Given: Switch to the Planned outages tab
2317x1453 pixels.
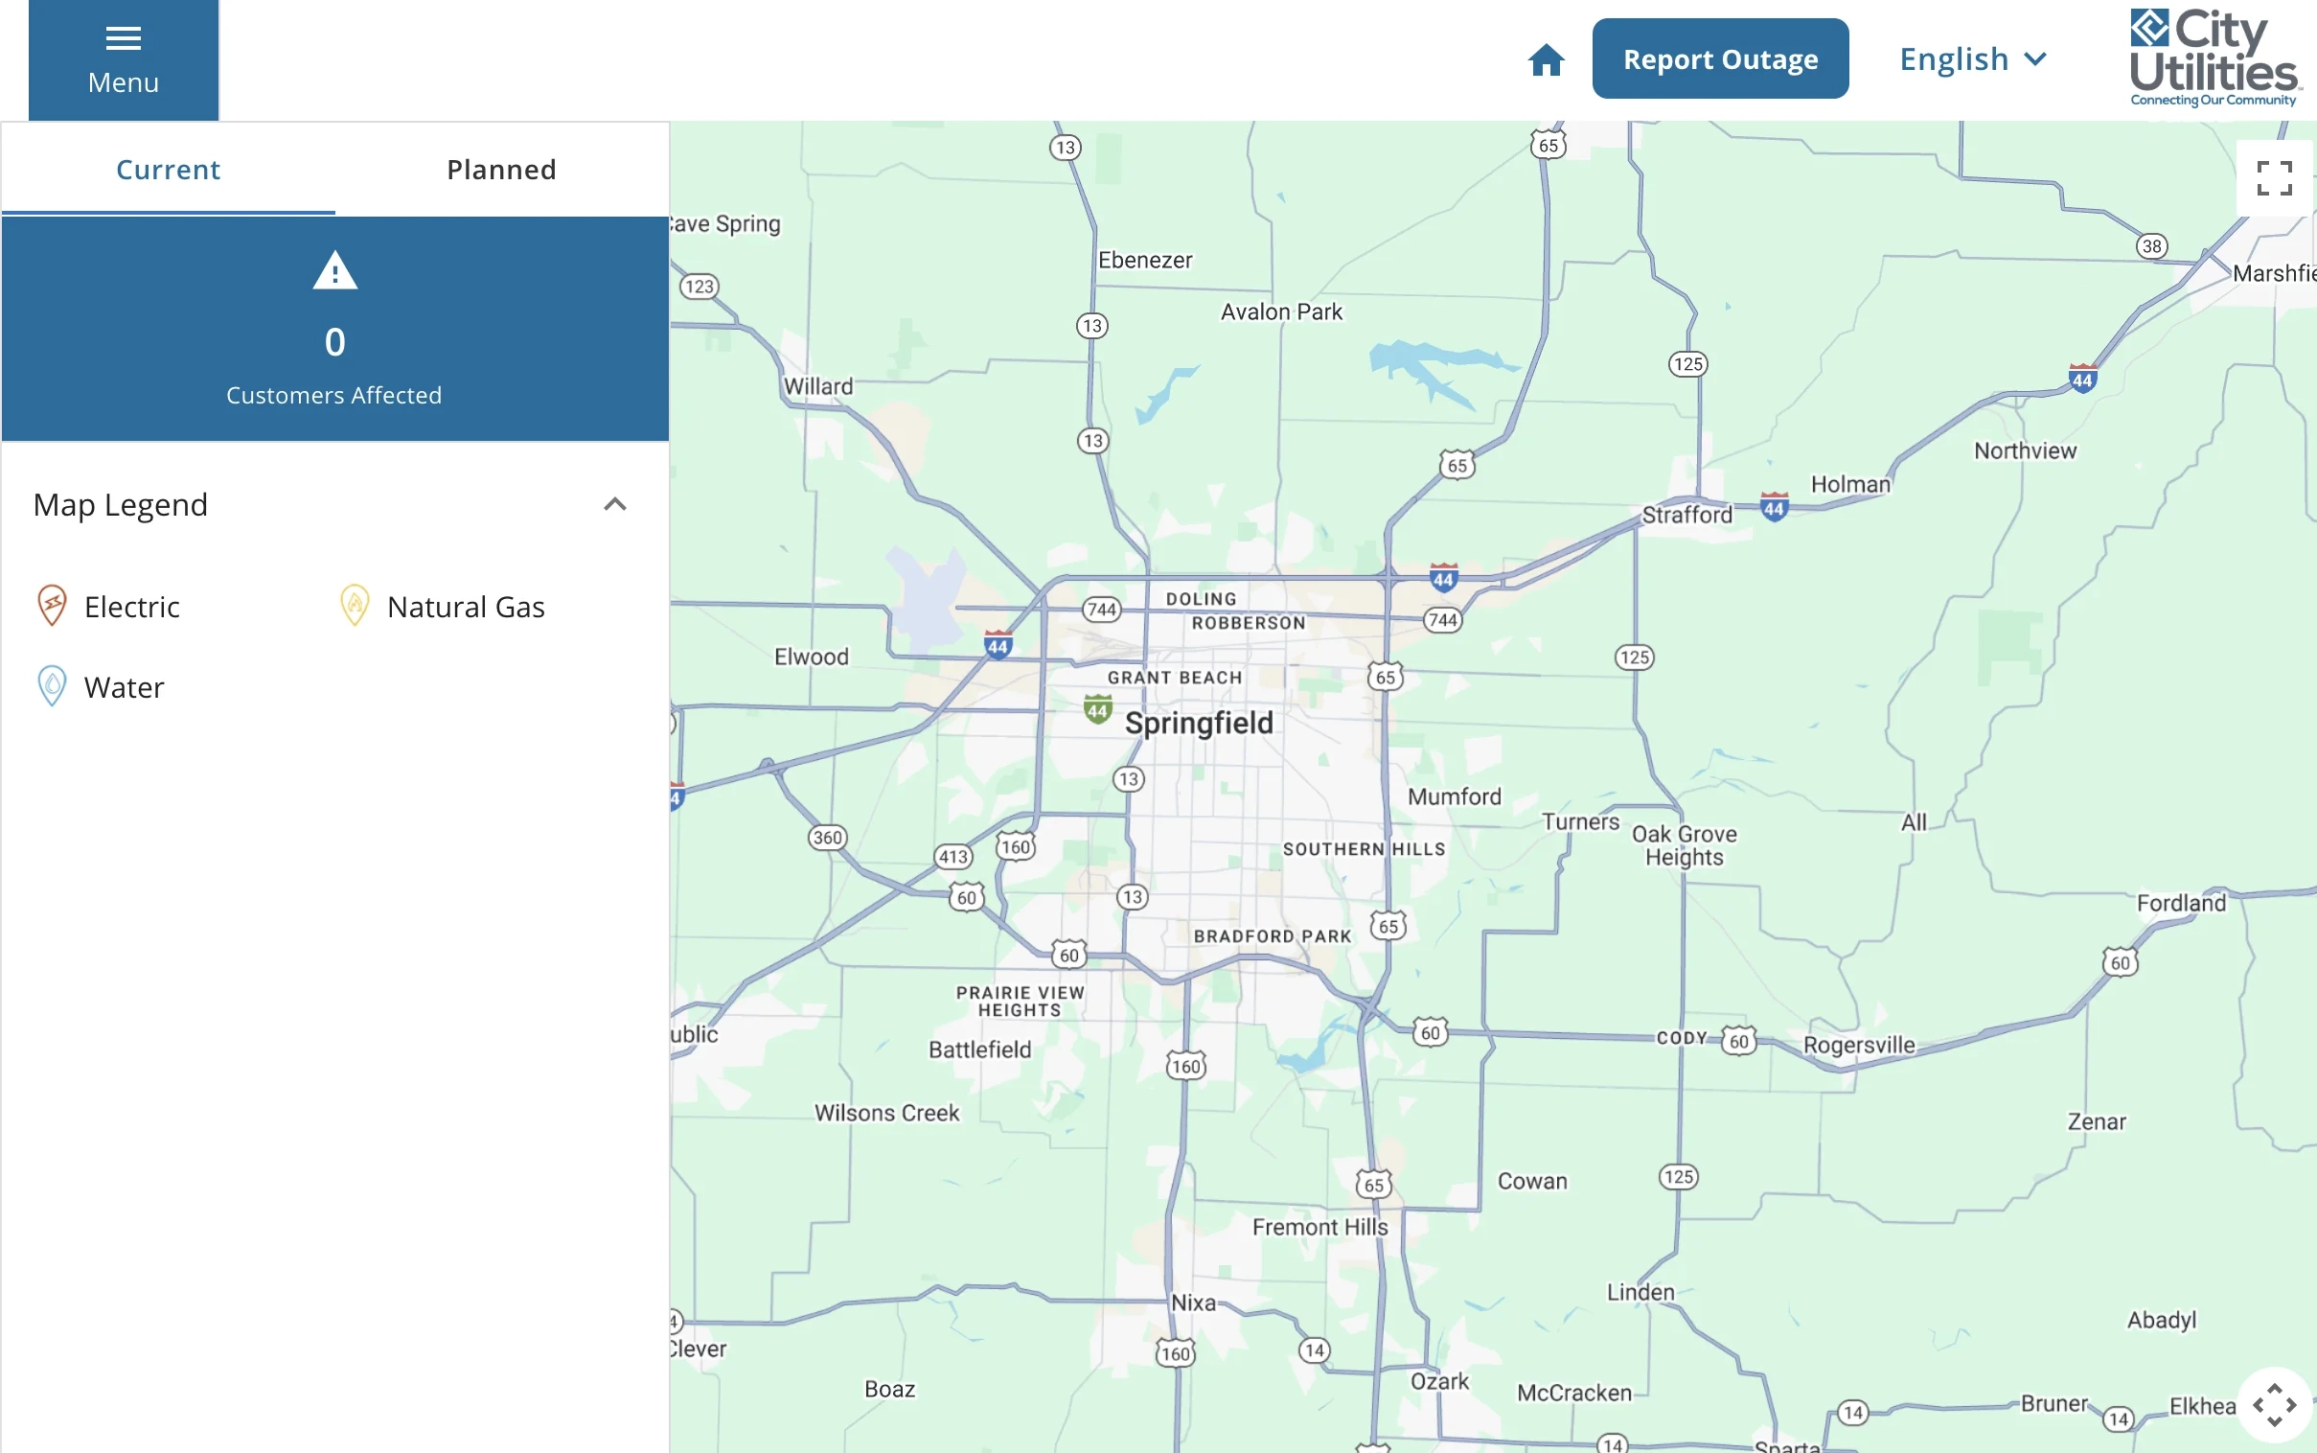Looking at the screenshot, I should 500,169.
